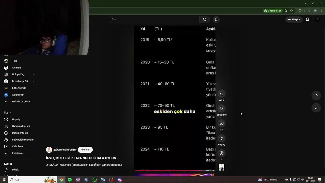The width and height of the screenshot is (325, 183).
Task: Click Google'a Sor in address bar
Action: [x=272, y=11]
